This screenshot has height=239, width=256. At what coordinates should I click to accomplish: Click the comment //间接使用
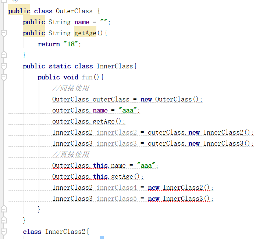tap(71, 88)
